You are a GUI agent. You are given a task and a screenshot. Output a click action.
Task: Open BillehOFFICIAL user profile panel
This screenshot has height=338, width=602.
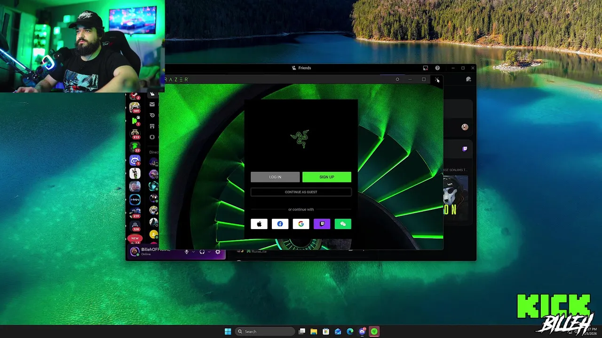153,252
